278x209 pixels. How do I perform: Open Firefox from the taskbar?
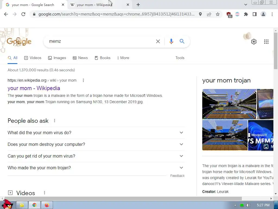click(47, 205)
